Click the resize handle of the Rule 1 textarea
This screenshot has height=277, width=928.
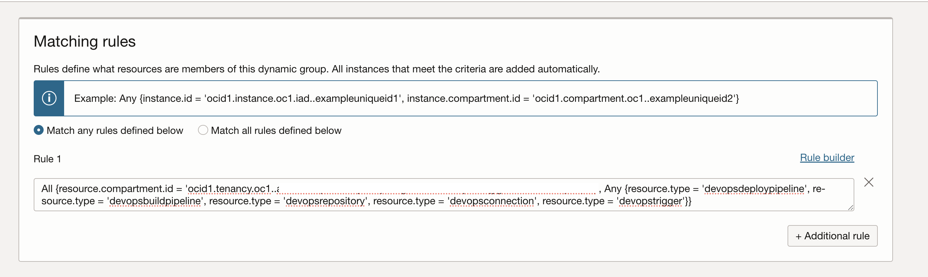pos(851,208)
